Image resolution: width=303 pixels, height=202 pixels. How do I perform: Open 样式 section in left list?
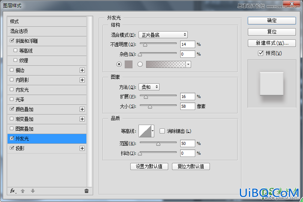coord(47,21)
